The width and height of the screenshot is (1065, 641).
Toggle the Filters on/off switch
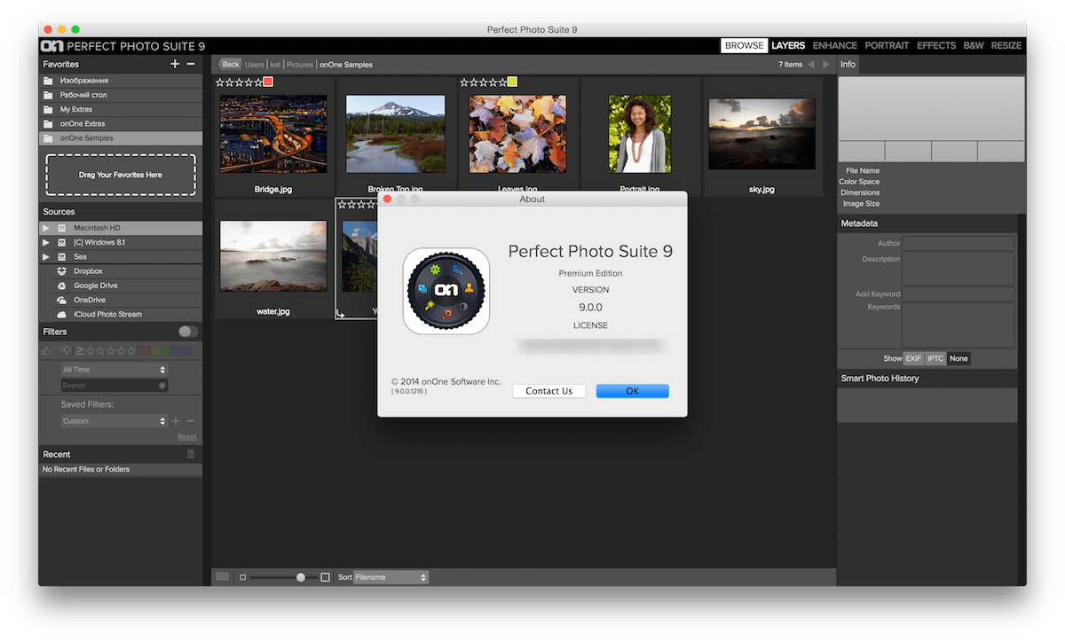tap(188, 332)
